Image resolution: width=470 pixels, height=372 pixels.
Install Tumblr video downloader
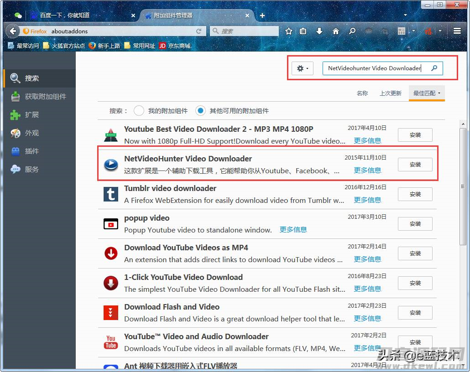pos(415,194)
